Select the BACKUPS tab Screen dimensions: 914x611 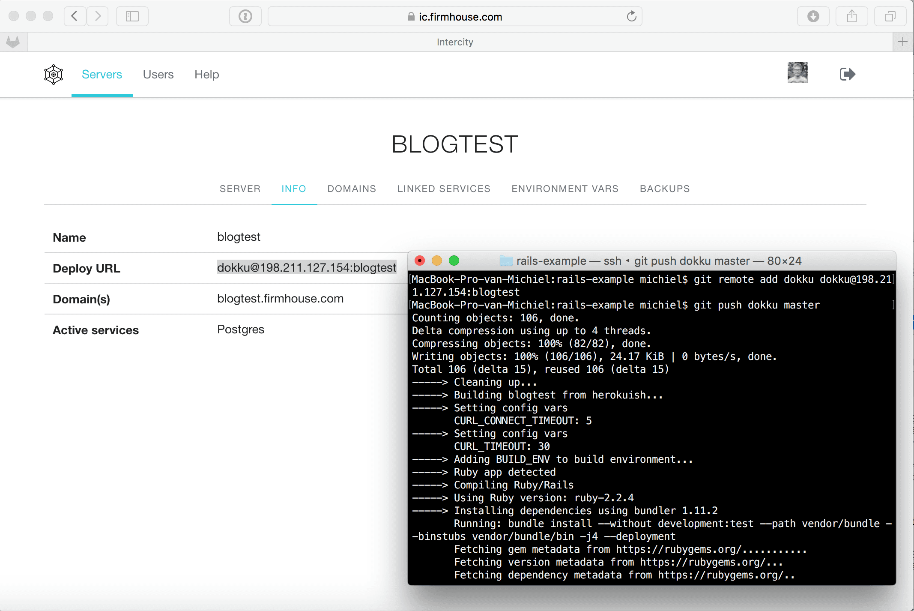click(665, 189)
